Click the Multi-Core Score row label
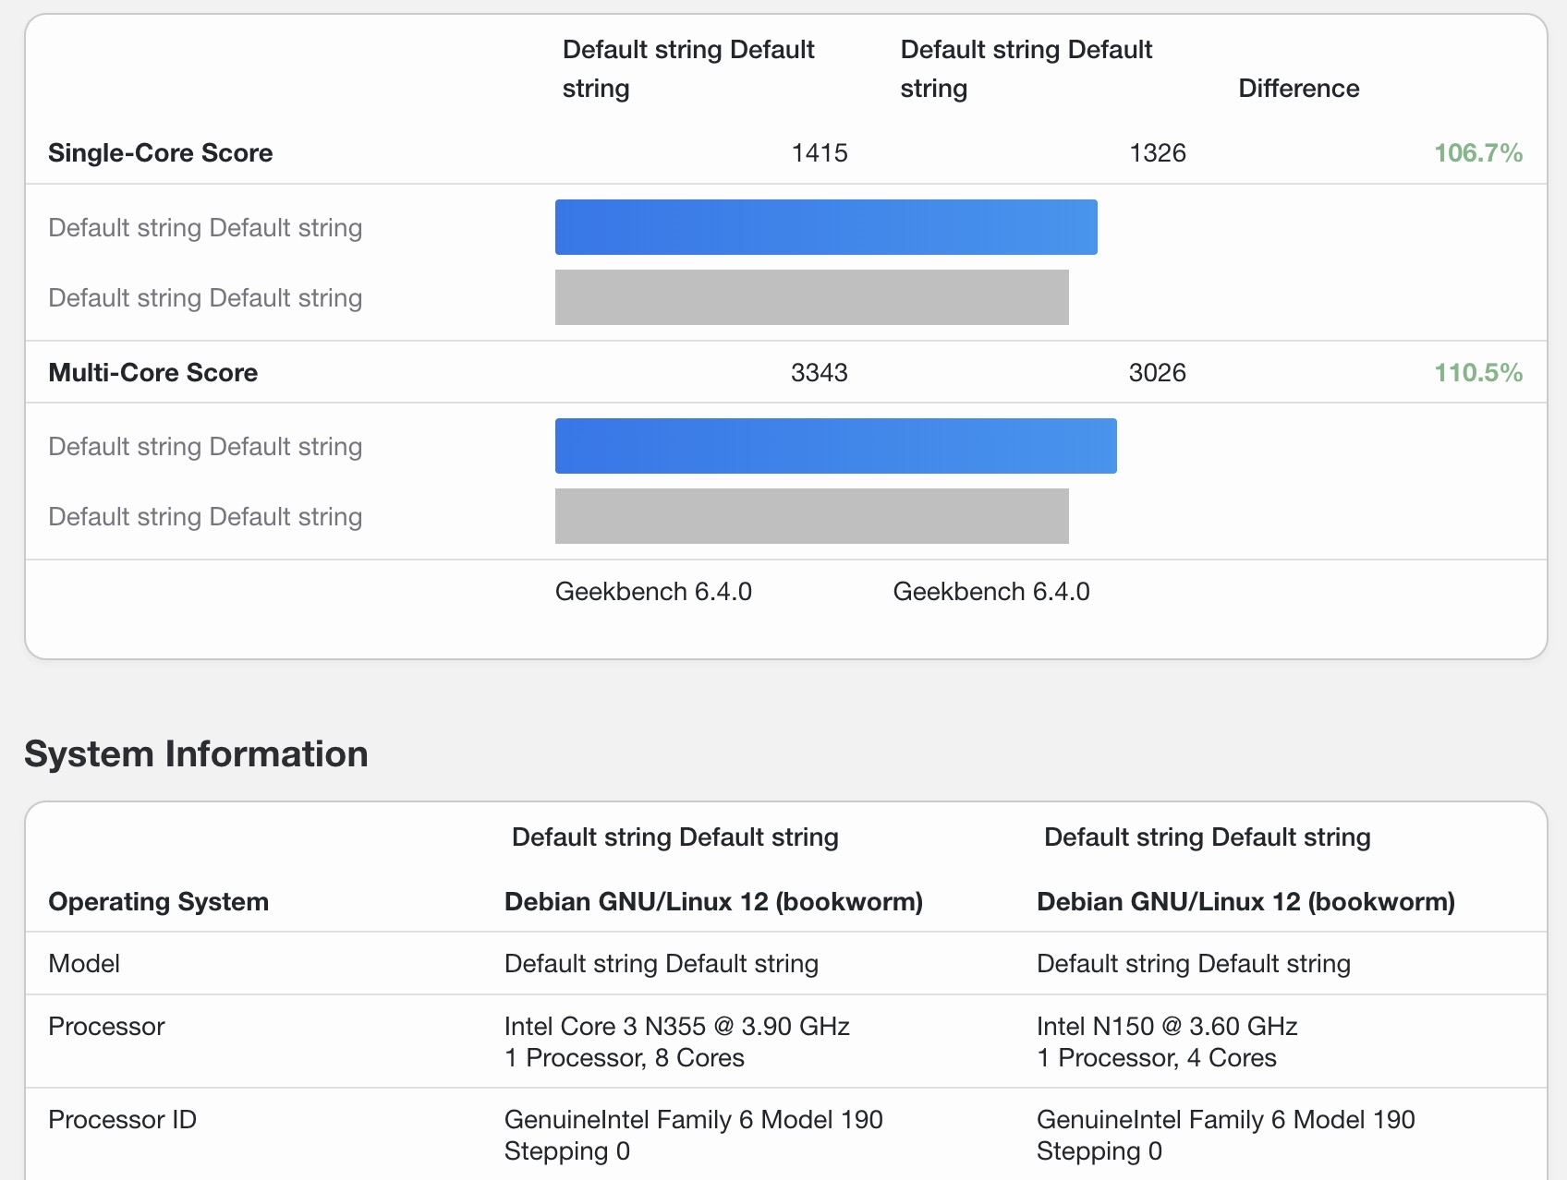 click(x=152, y=373)
